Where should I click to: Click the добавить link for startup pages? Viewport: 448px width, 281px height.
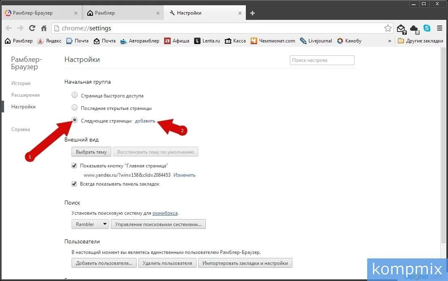point(145,121)
